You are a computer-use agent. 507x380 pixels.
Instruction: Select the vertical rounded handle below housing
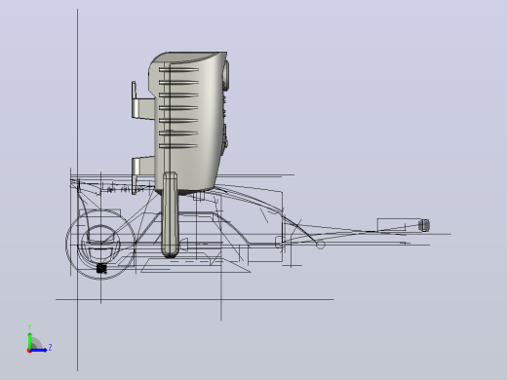point(170,215)
